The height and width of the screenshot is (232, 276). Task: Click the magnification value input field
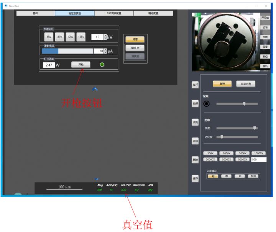click(x=258, y=160)
